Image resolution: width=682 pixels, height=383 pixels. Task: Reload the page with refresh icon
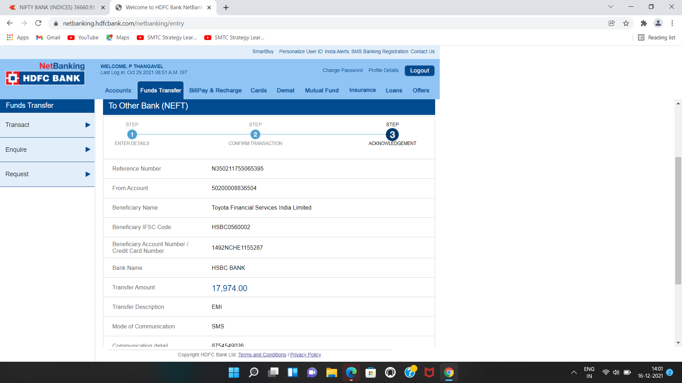38,23
